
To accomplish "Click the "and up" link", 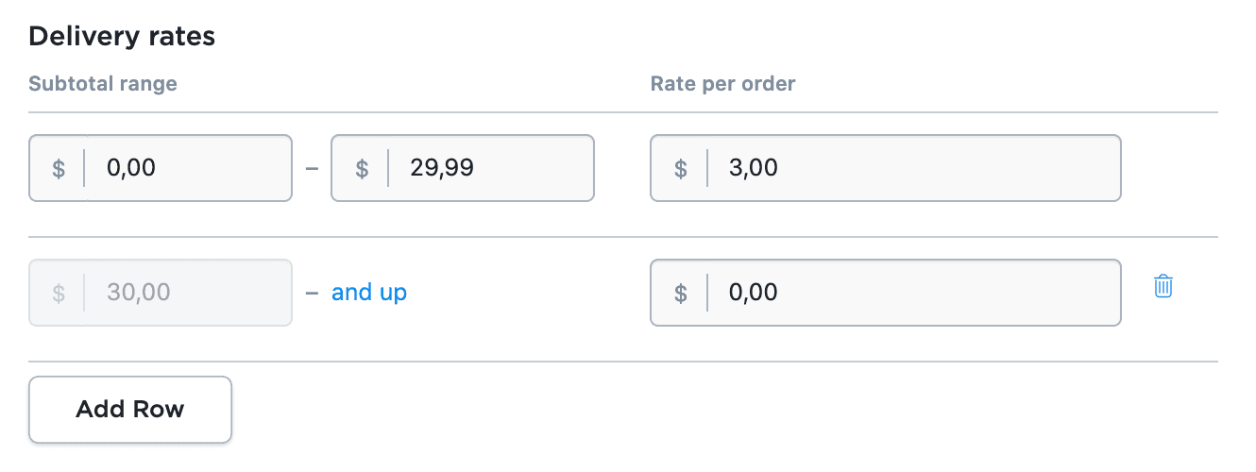I will (369, 293).
